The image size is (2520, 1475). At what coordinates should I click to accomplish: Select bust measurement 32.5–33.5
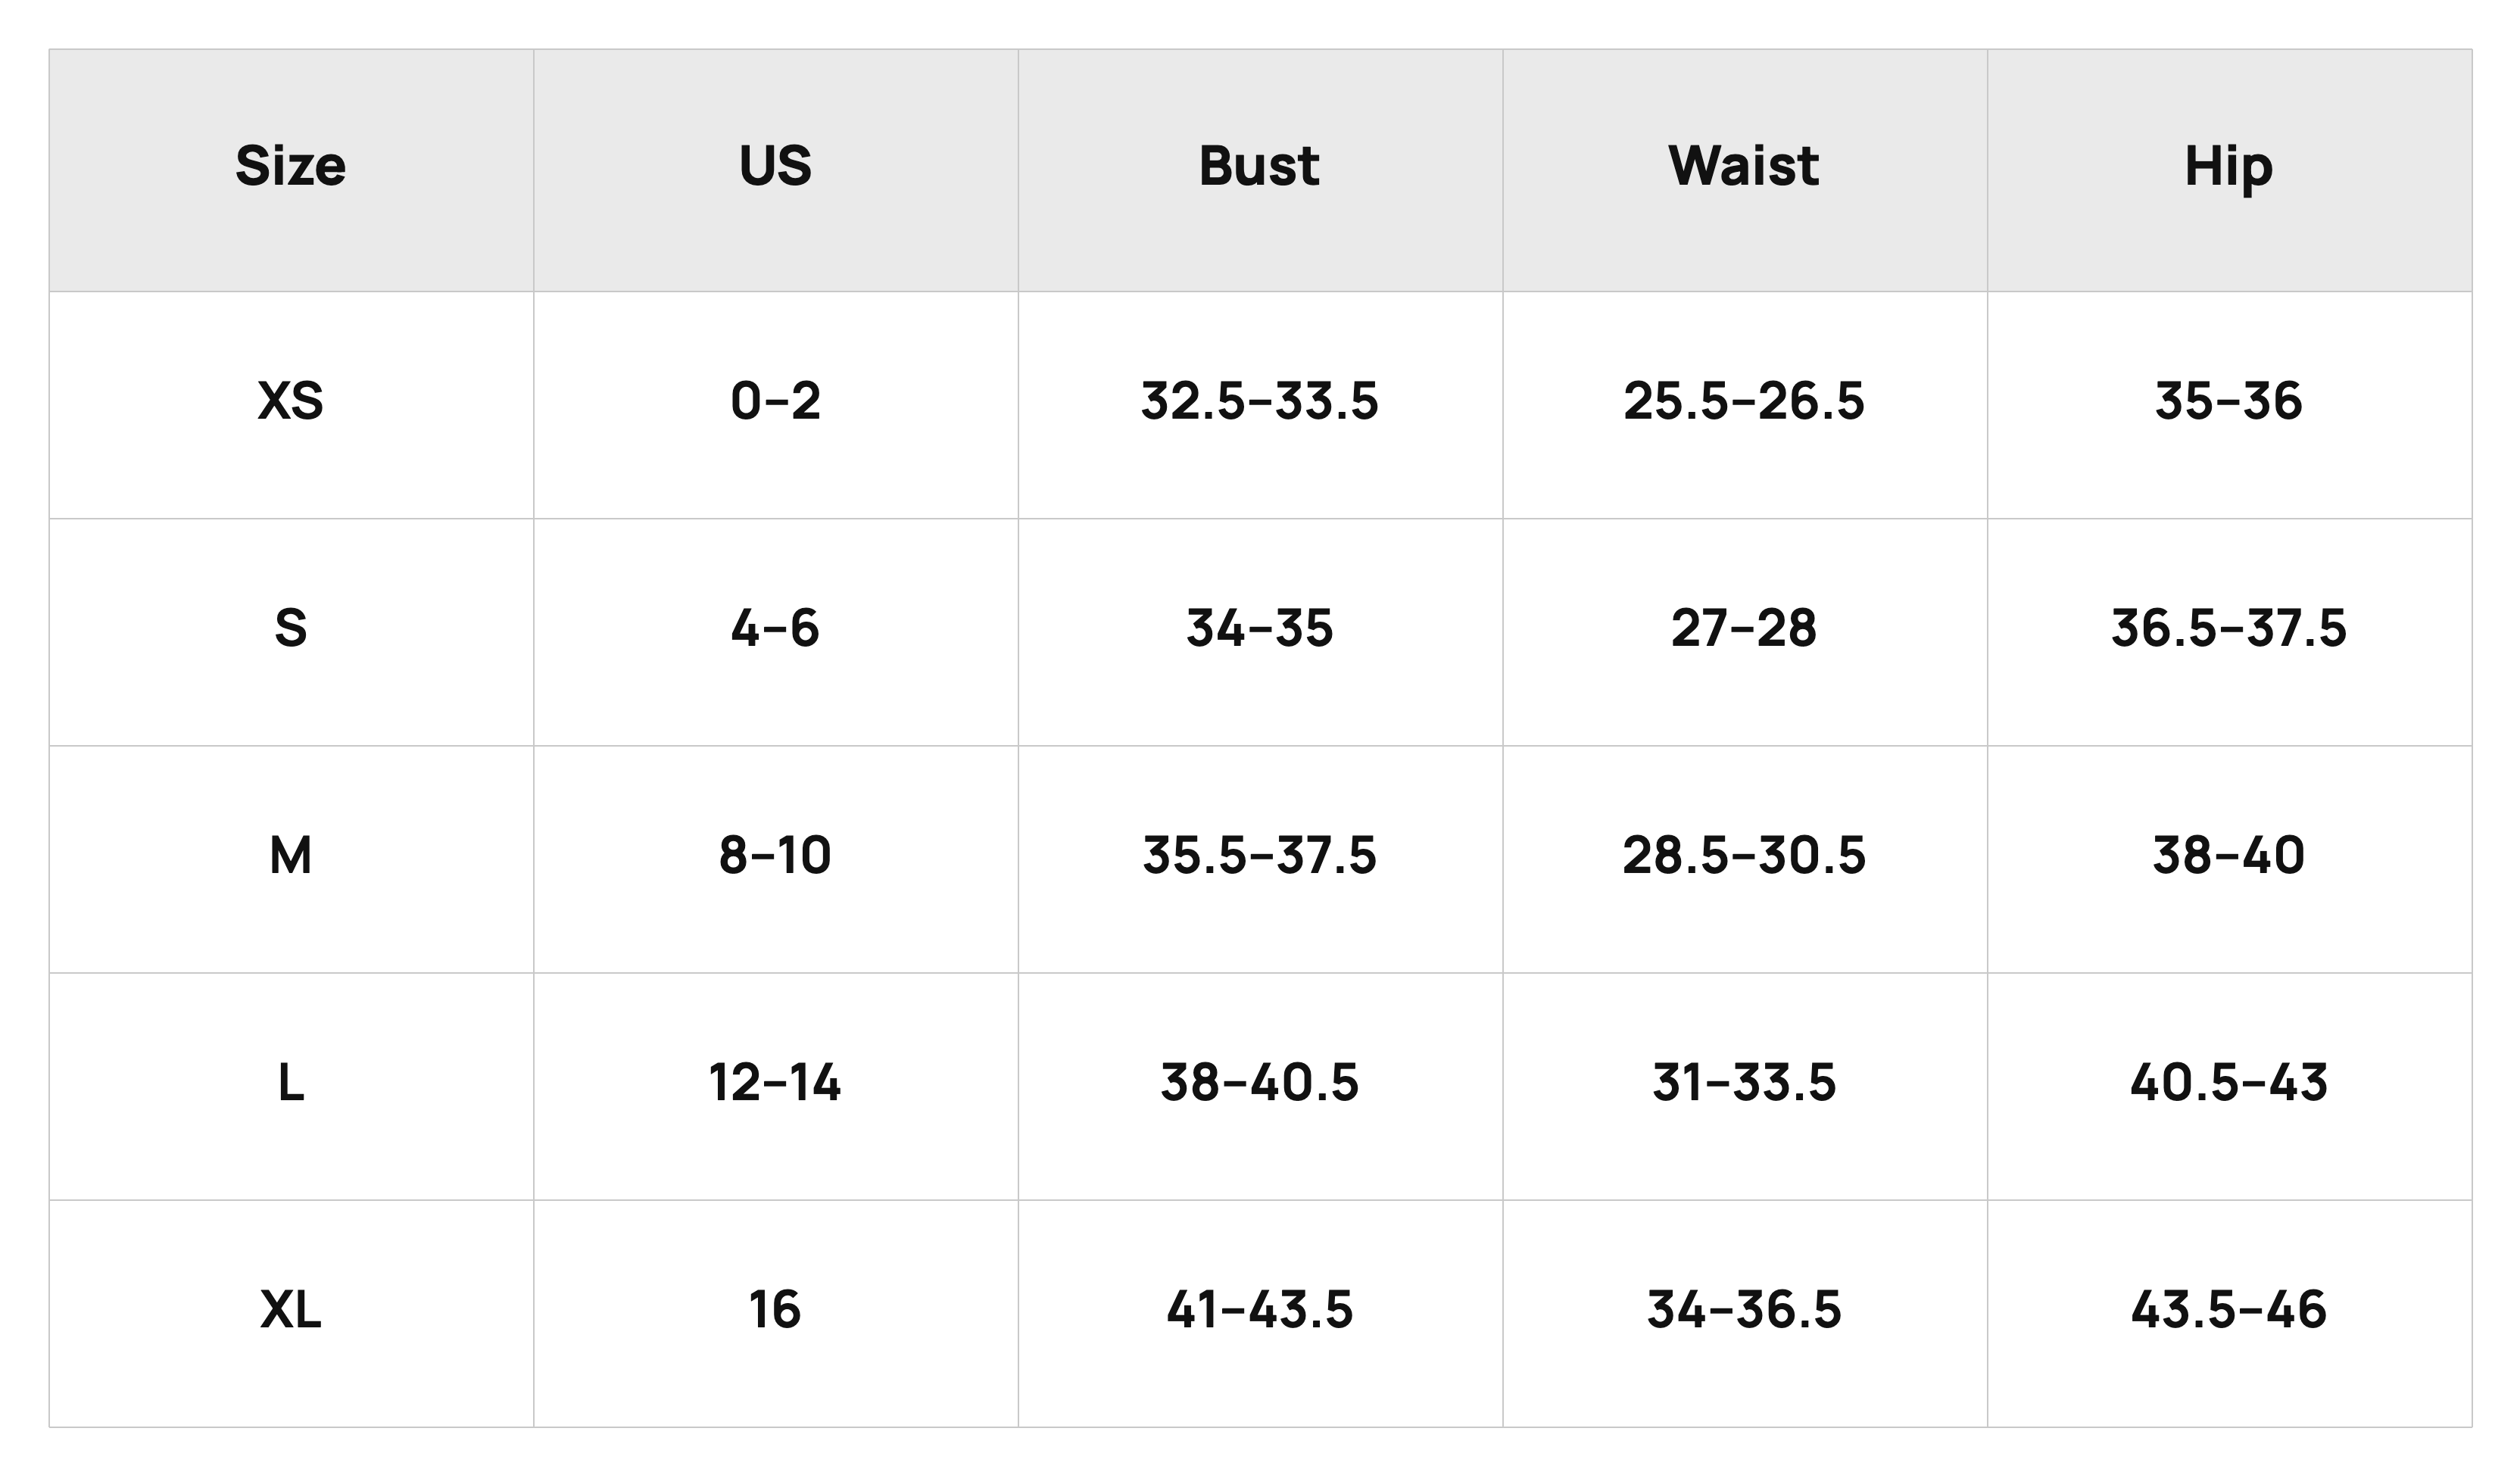pyautogui.click(x=1259, y=401)
